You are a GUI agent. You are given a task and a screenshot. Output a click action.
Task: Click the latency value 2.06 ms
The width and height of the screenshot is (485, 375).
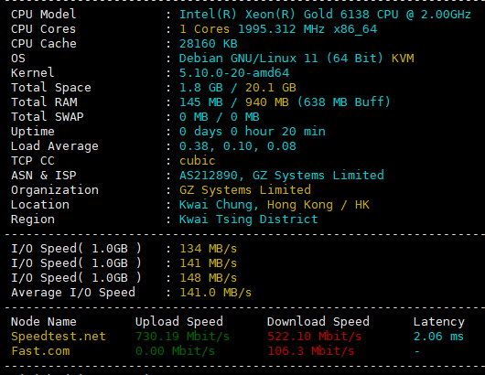click(438, 337)
